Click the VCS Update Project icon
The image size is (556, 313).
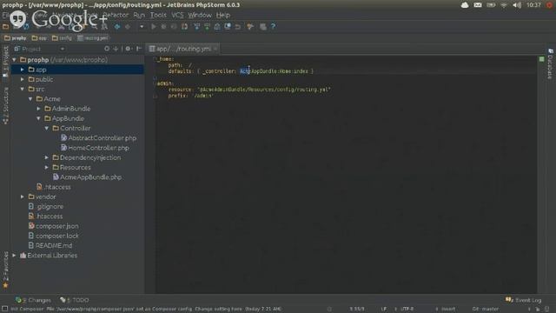(x=197, y=27)
